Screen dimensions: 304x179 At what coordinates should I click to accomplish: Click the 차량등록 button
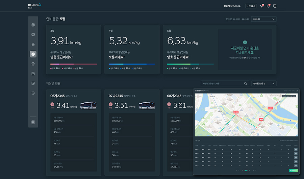[x=251, y=6]
